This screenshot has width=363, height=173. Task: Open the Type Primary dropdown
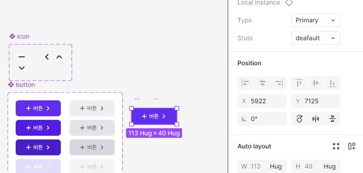pos(316,20)
